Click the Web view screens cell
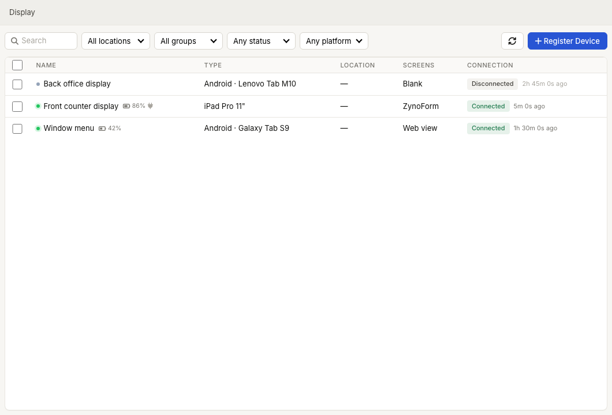The width and height of the screenshot is (612, 415). [x=420, y=128]
